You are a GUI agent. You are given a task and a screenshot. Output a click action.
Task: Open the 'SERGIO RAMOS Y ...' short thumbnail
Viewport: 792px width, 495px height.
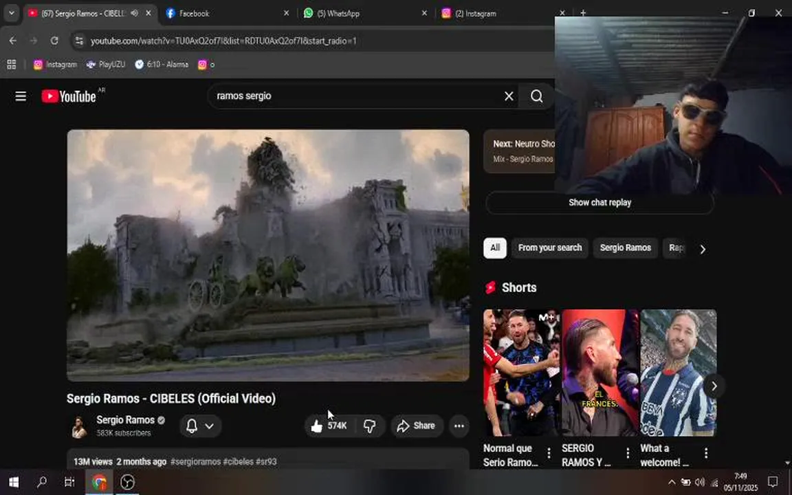coord(600,373)
